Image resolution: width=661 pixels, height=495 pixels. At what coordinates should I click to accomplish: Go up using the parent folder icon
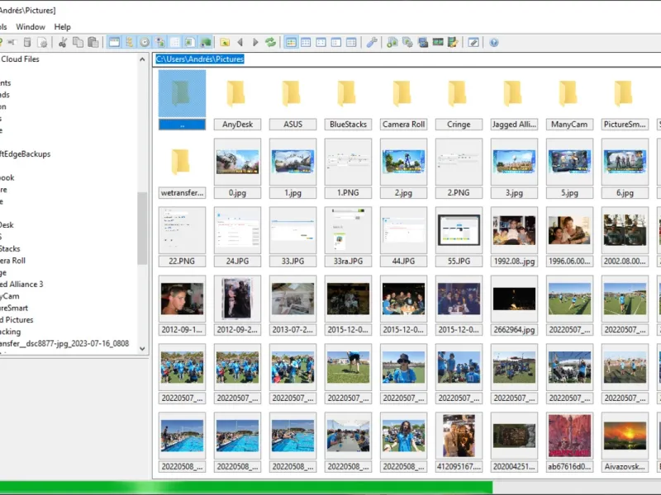click(225, 42)
